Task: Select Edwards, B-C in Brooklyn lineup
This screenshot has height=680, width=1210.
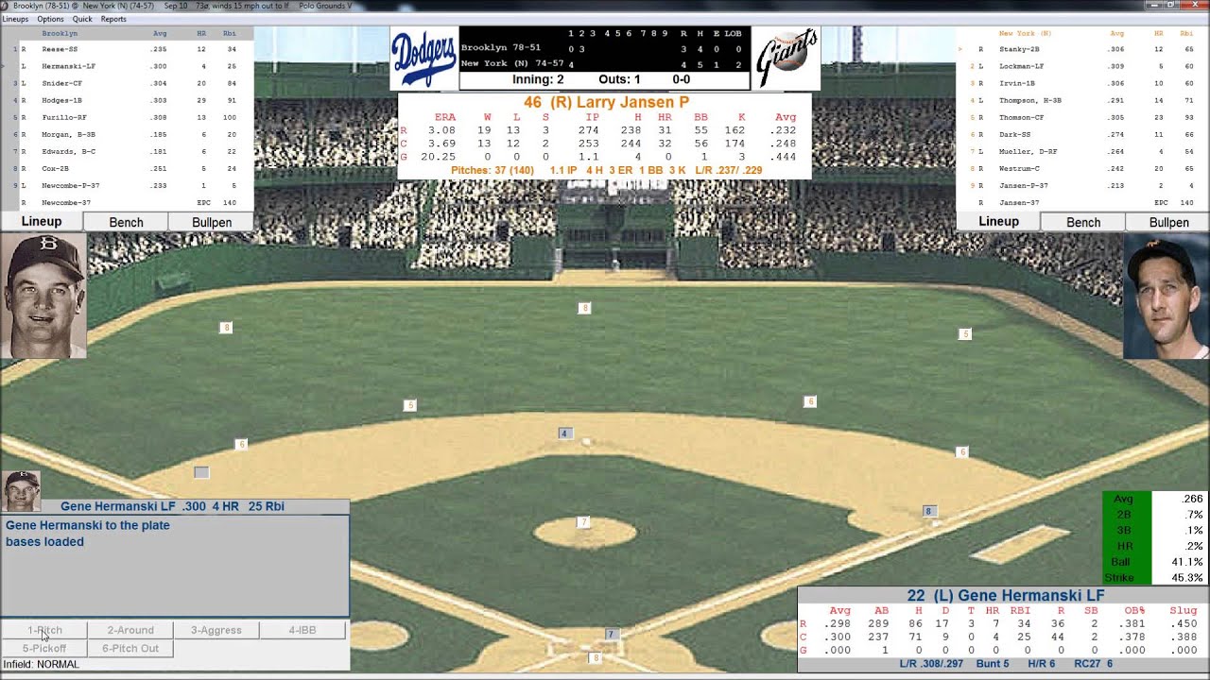Action: pyautogui.click(x=127, y=151)
